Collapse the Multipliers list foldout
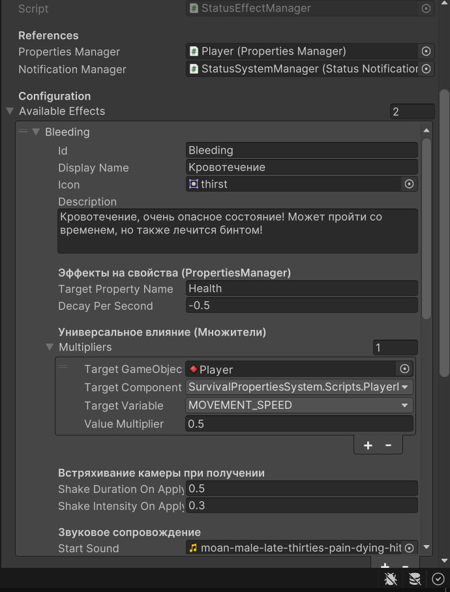Image resolution: width=450 pixels, height=592 pixels. coord(50,348)
